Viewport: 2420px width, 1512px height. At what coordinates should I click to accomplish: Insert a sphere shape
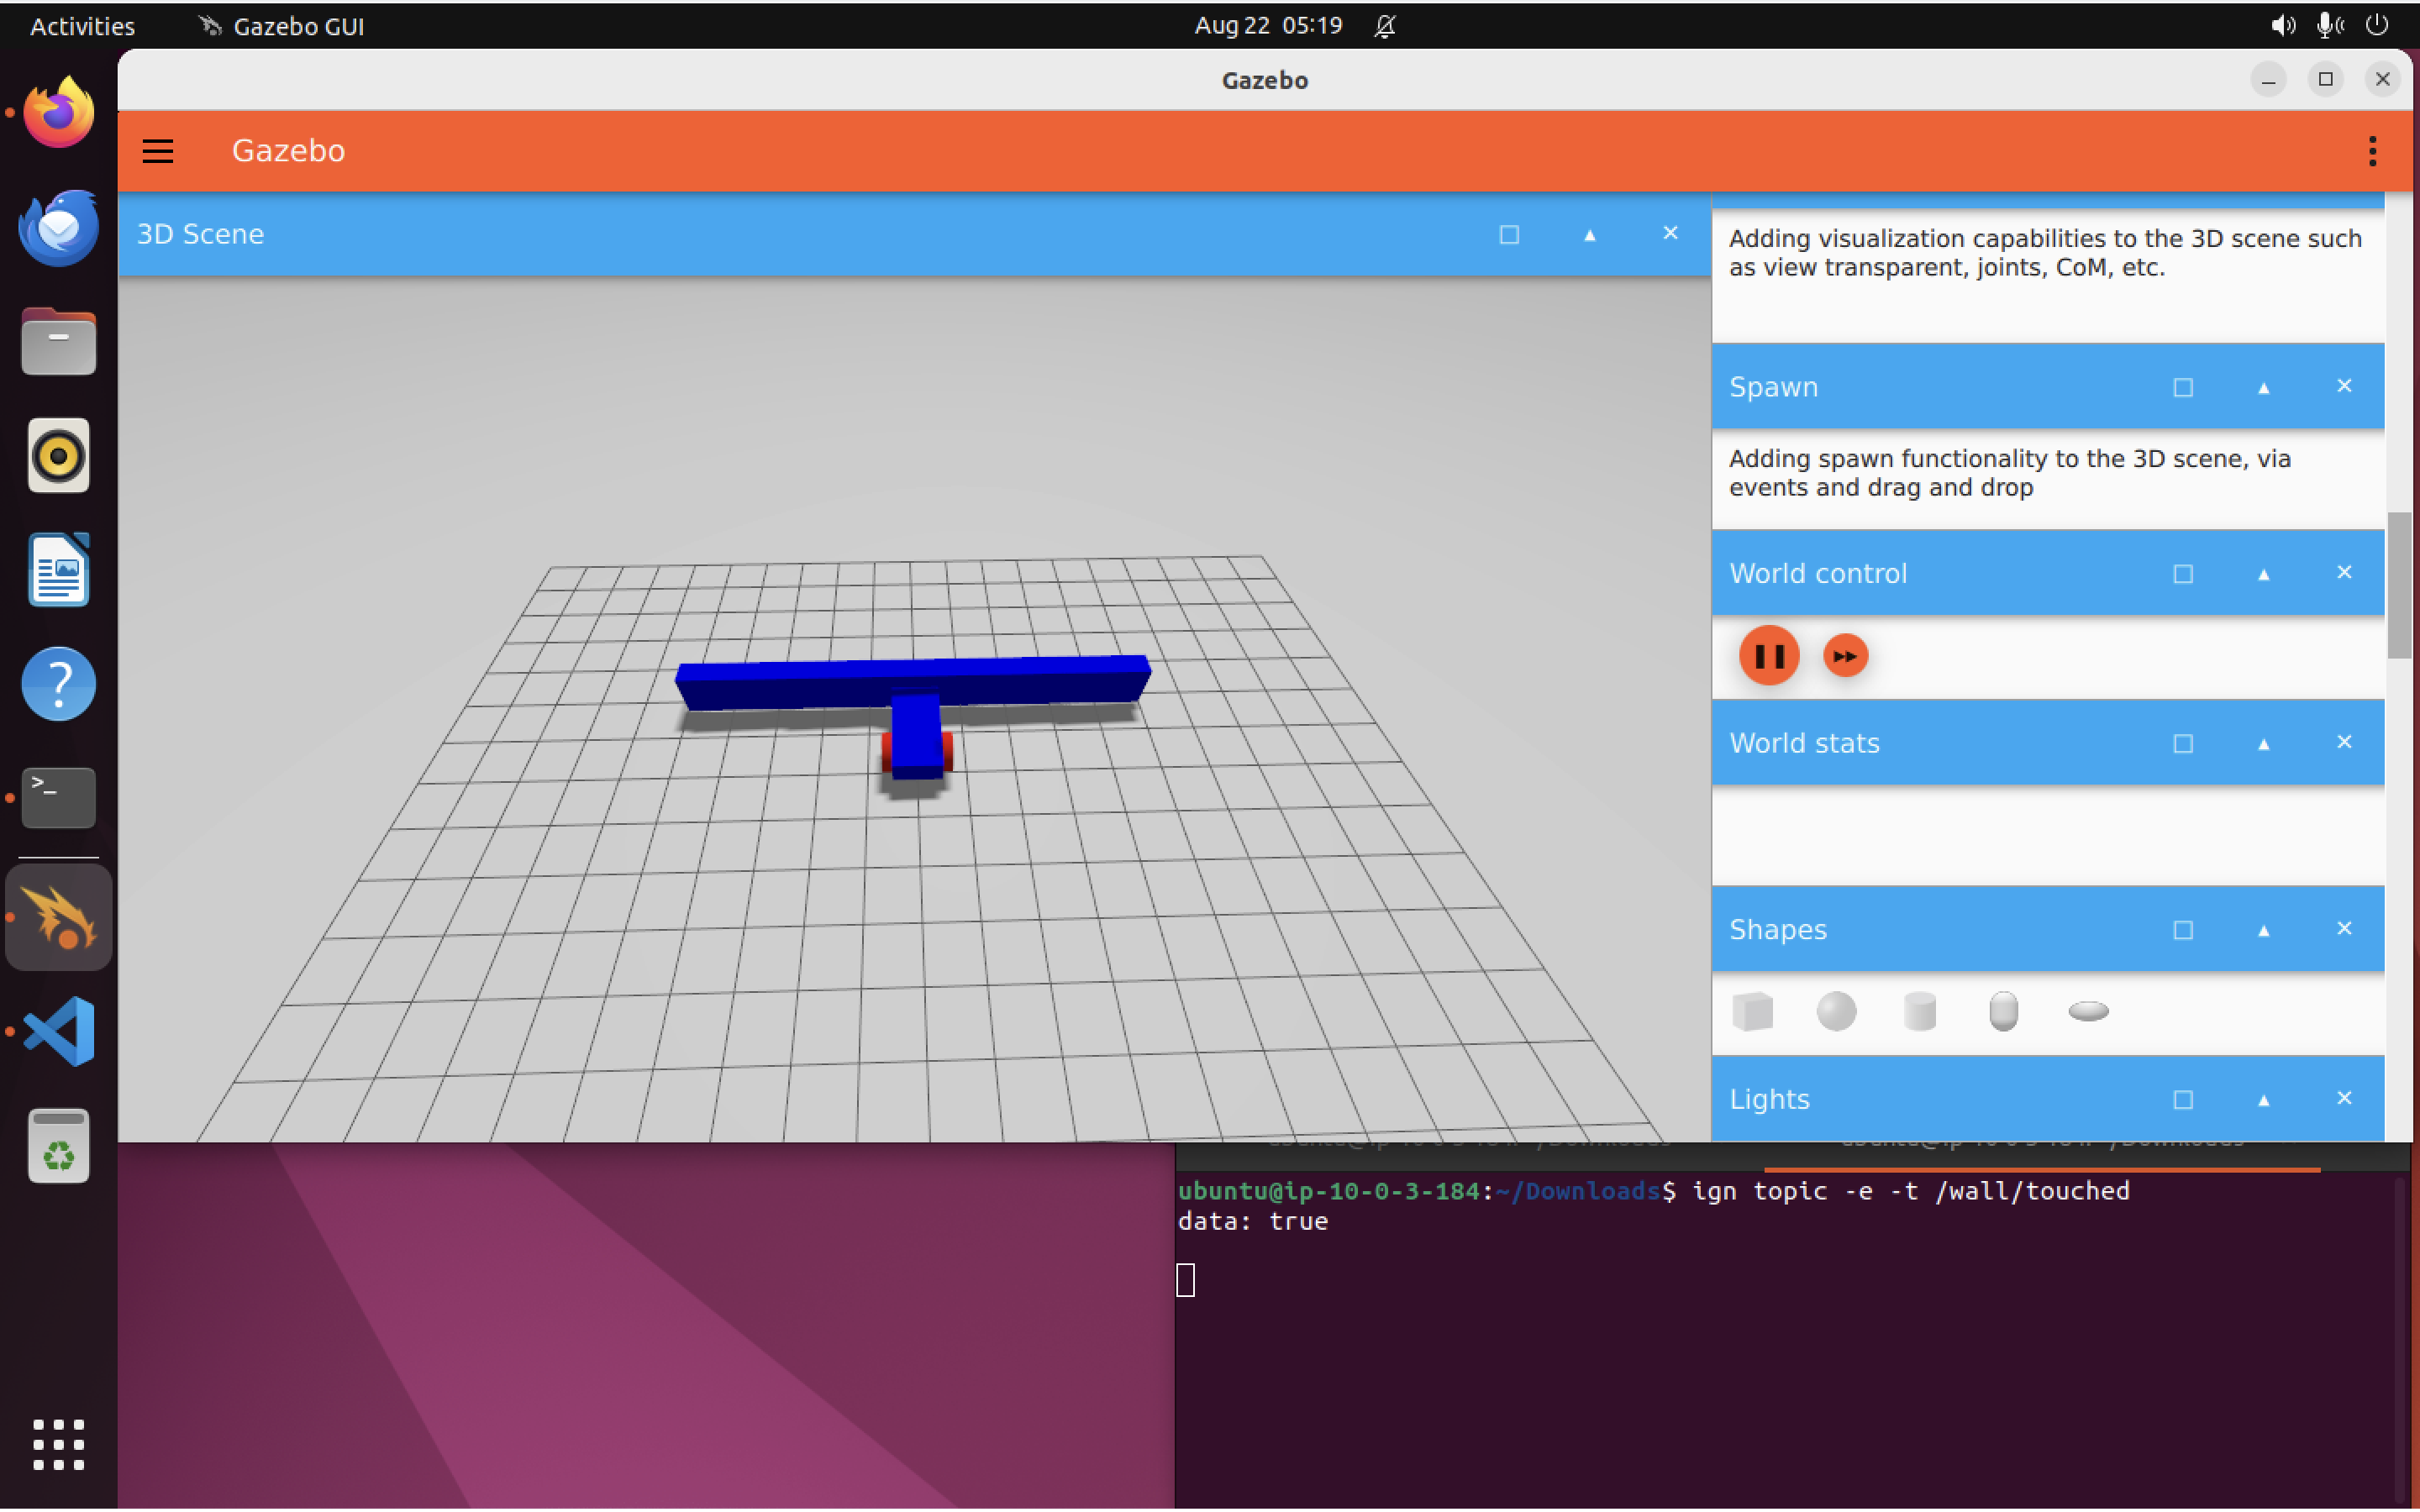[x=1836, y=1011]
